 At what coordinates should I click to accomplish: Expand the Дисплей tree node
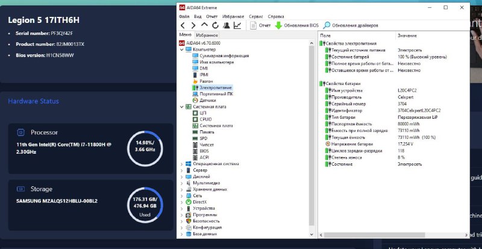(182, 177)
